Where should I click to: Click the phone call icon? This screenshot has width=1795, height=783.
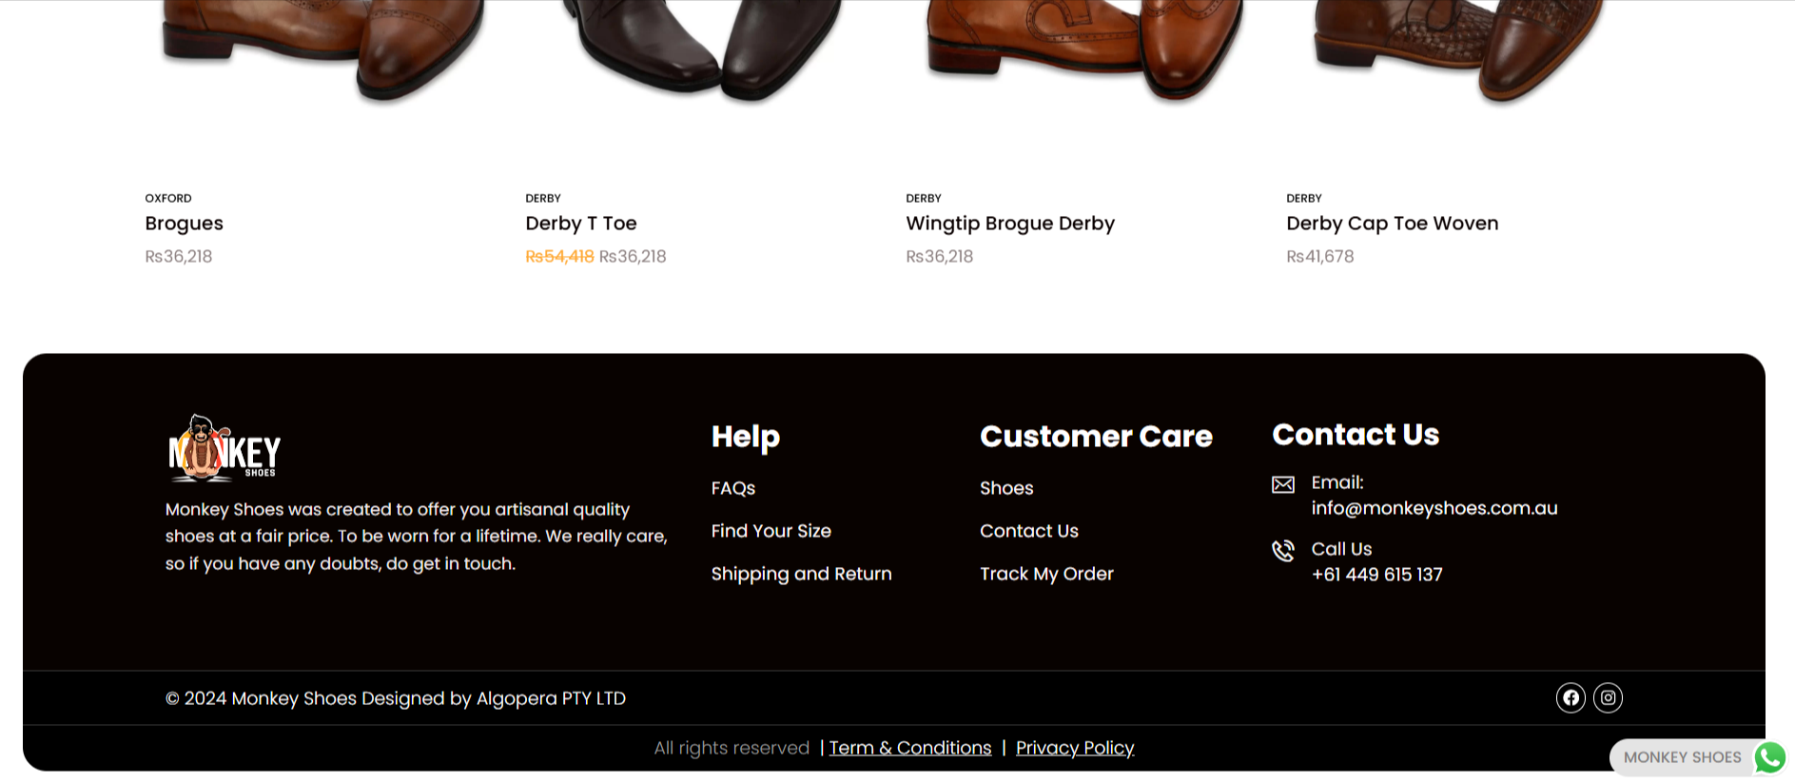point(1283,551)
